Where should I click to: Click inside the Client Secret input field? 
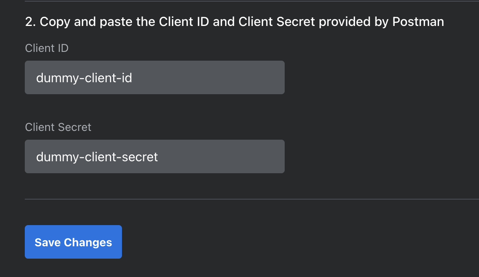pyautogui.click(x=155, y=156)
